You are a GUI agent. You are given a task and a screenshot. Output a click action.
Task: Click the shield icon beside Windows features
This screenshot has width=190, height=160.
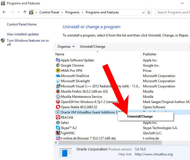pos(3,41)
